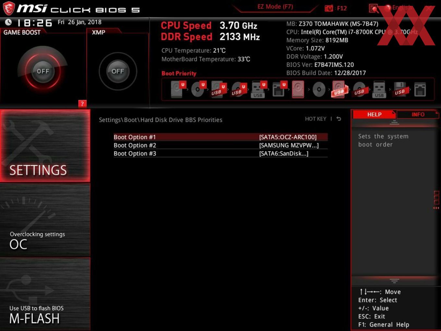Click the MB: Z370 TOMAHAWK text
441x331 pixels.
[332, 24]
